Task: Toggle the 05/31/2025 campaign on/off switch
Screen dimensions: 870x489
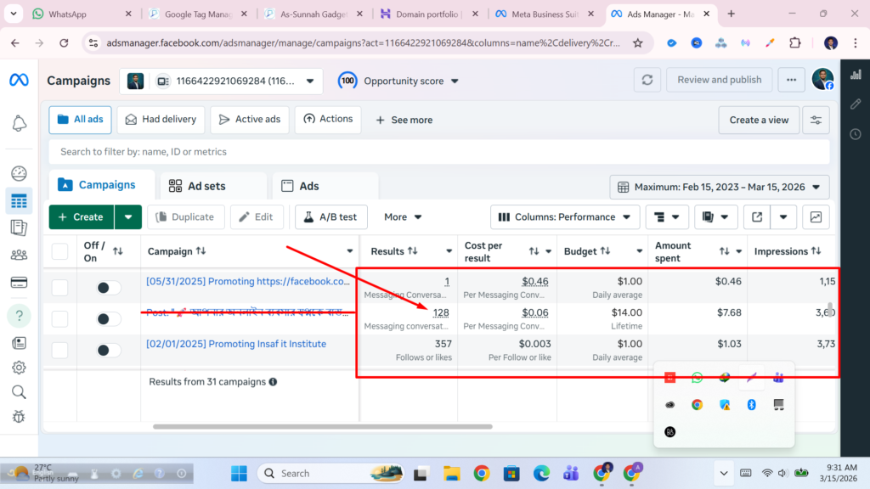Action: point(108,288)
